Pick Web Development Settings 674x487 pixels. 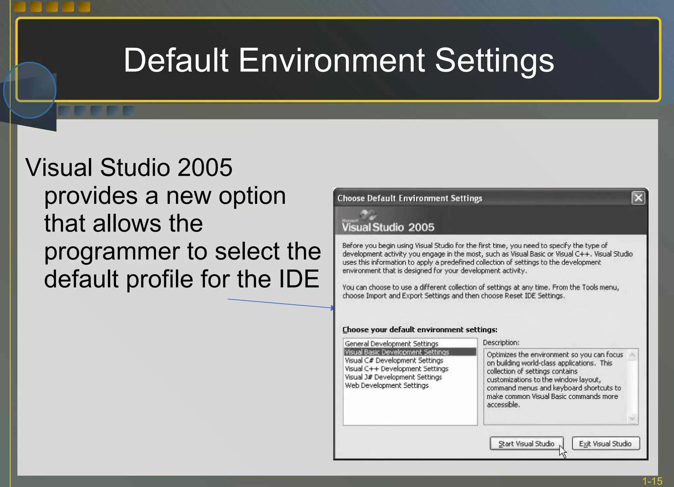pyautogui.click(x=410, y=385)
